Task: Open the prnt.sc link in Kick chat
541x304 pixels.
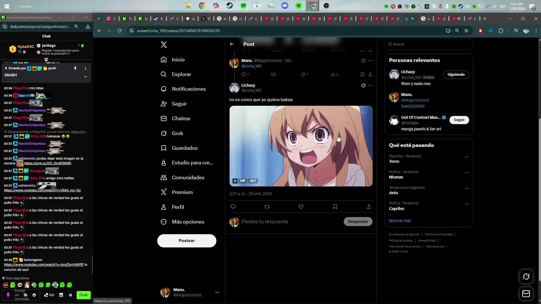Action: tap(48, 163)
